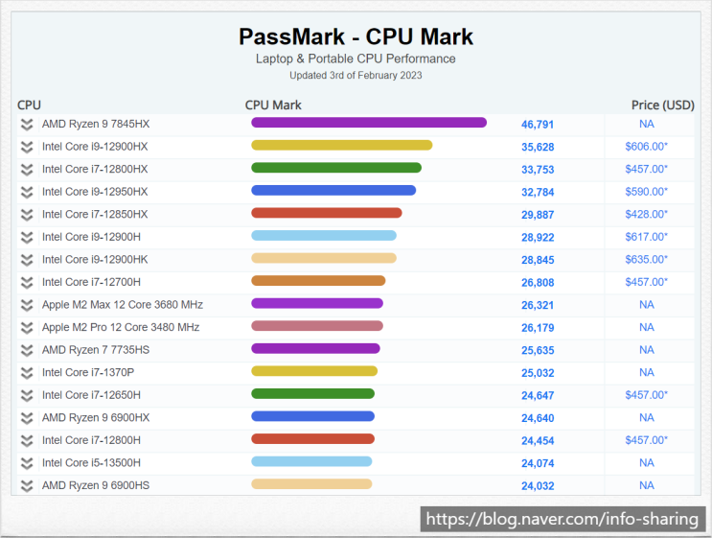
Task: Click the $590.00 price
Action: click(x=646, y=191)
